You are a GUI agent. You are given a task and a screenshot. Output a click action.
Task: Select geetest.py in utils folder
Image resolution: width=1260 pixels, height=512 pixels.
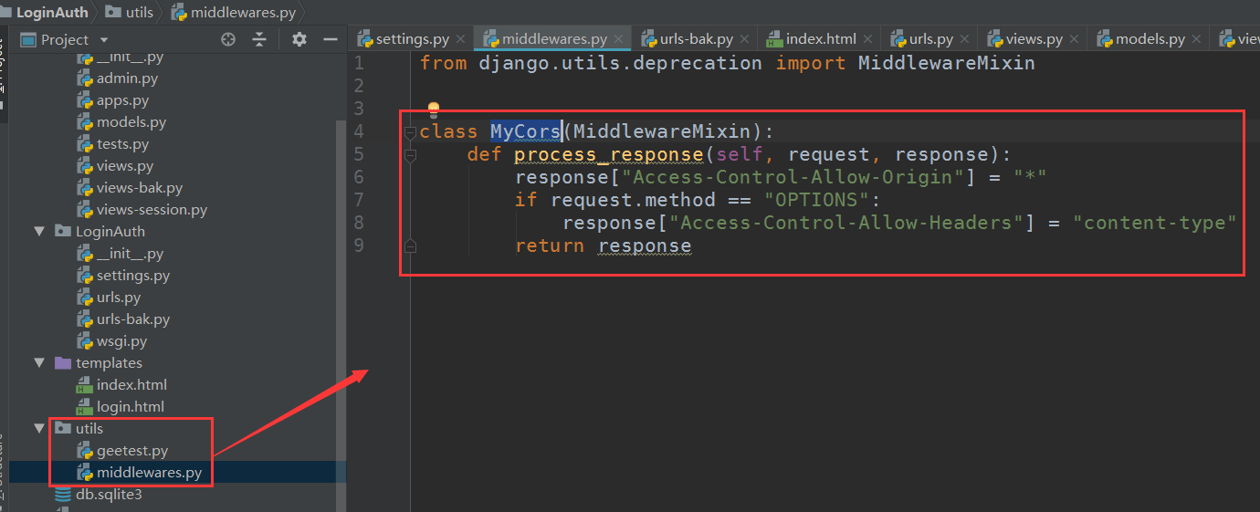pyautogui.click(x=132, y=451)
